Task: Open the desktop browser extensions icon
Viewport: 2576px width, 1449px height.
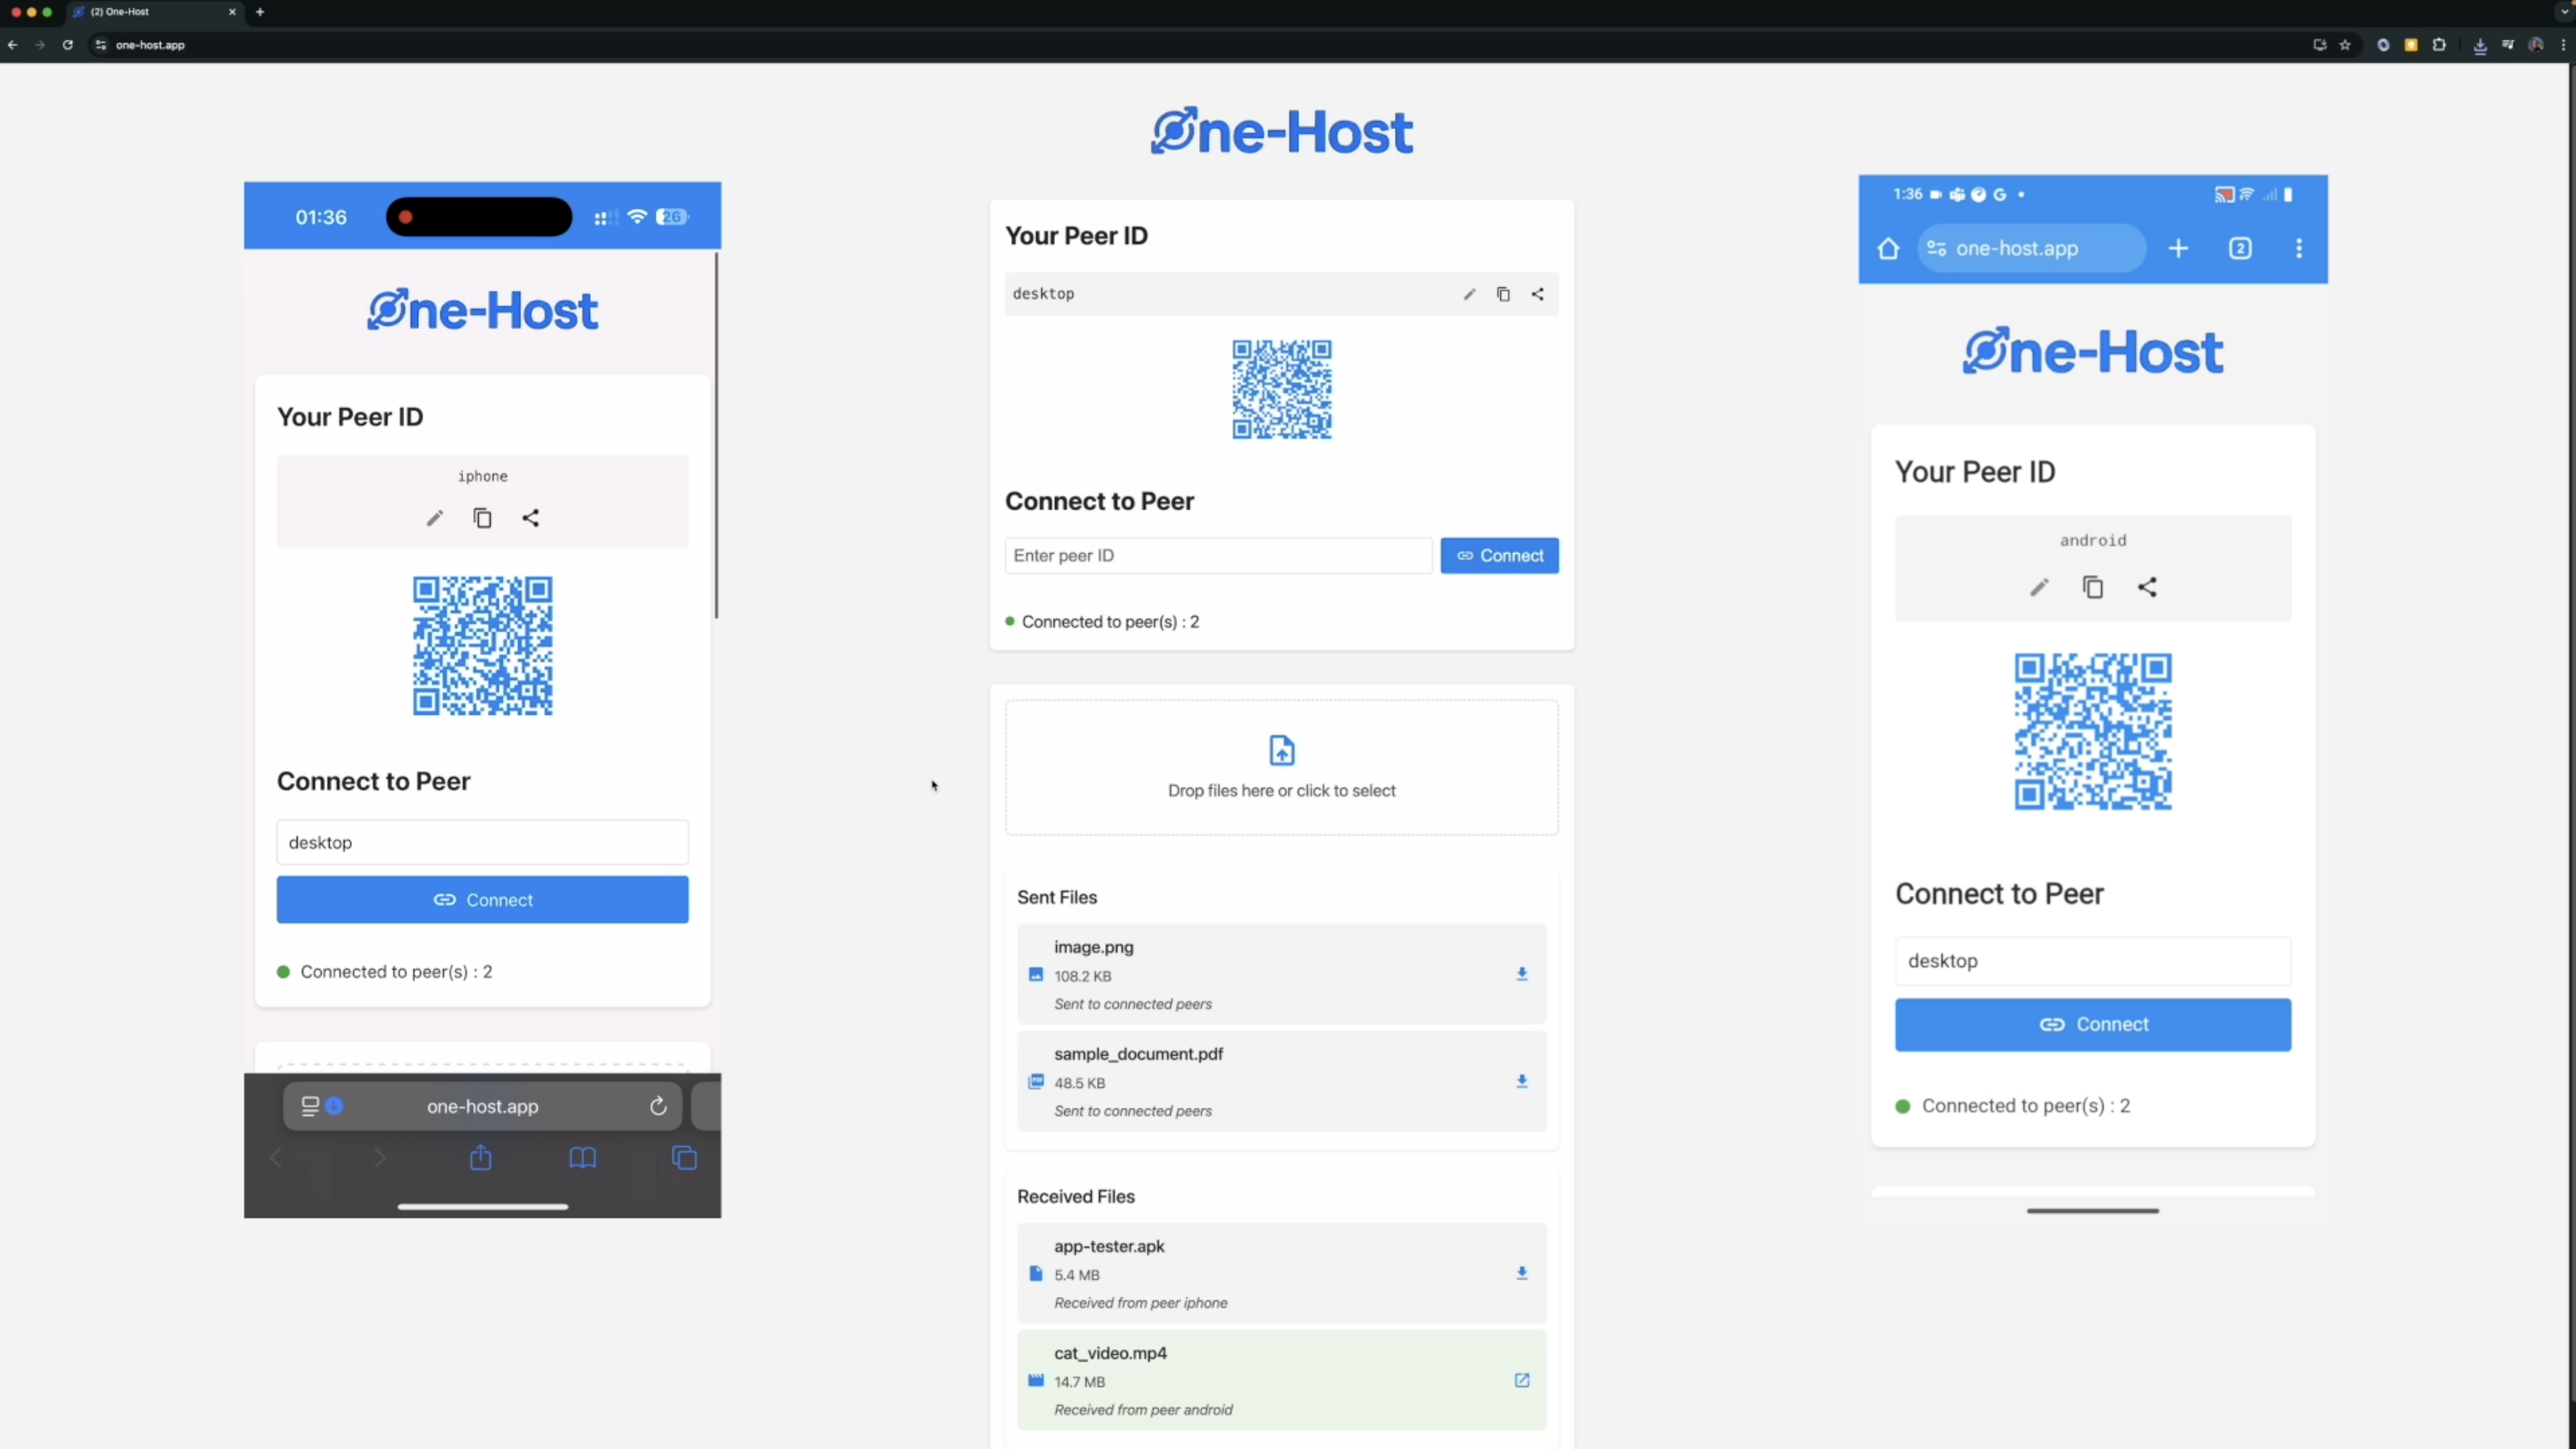Action: pos(2439,45)
